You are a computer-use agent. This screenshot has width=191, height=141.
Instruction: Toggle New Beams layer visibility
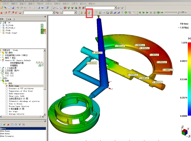[x=1, y=131]
